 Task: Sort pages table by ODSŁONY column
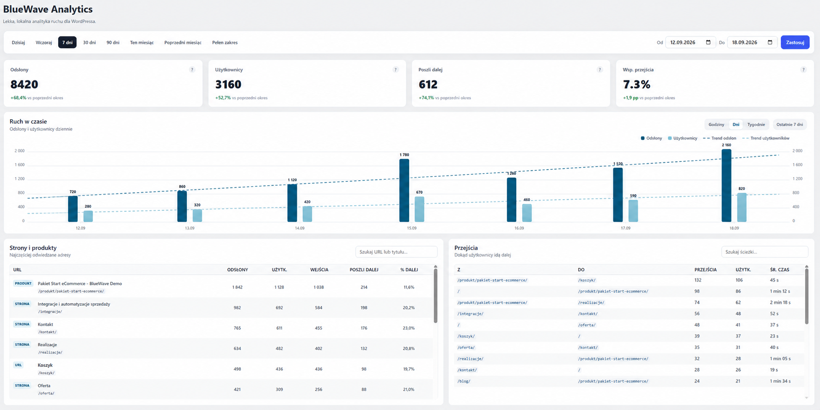238,269
